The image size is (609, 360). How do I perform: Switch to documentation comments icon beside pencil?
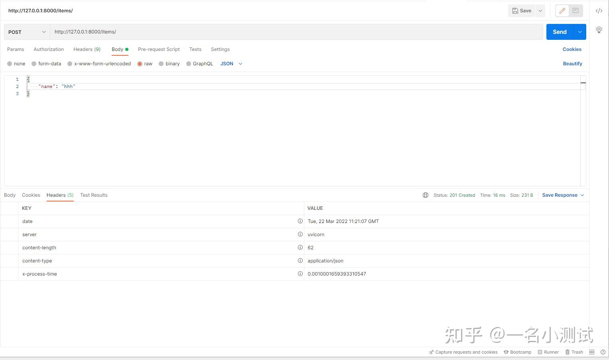(575, 11)
